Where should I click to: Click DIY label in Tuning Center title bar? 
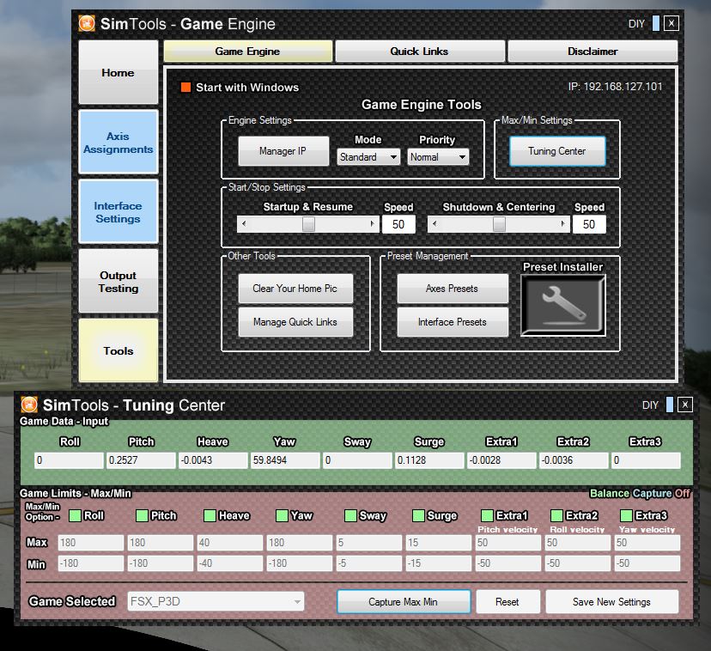[x=650, y=405]
